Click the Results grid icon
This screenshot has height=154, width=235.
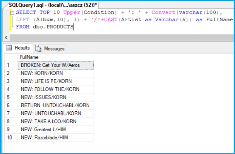tap(9, 48)
